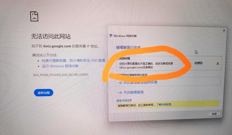Click the yellow warning triangle icon
Image resolution: width=232 pixels, height=135 pixels.
218,63
